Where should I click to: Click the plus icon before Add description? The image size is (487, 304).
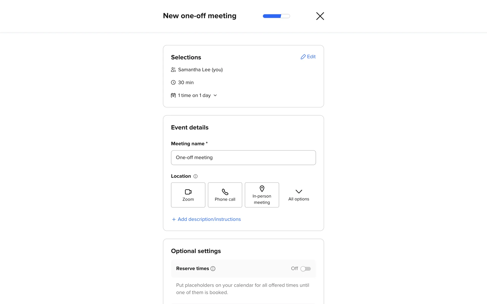174,219
